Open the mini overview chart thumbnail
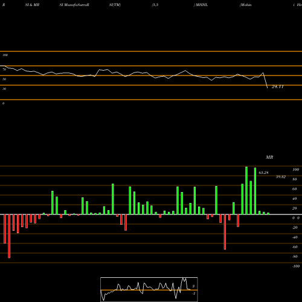The width and height of the screenshot is (302, 302). (149, 289)
